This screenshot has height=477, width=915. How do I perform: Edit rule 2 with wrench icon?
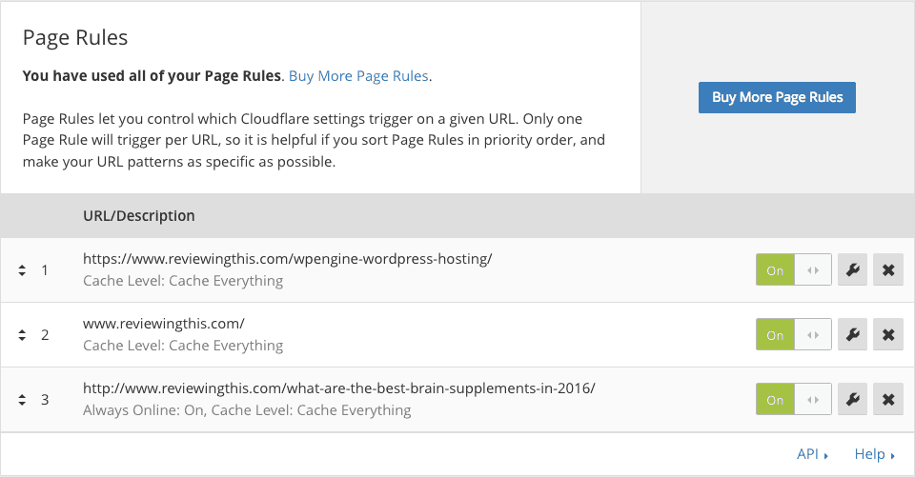[852, 334]
